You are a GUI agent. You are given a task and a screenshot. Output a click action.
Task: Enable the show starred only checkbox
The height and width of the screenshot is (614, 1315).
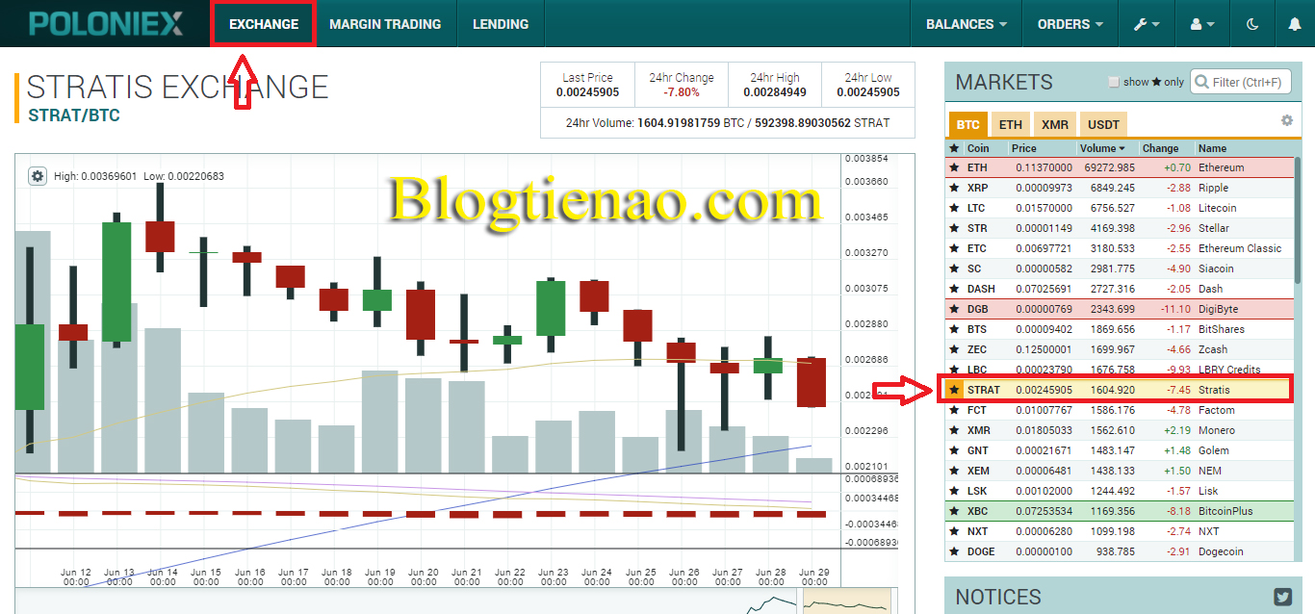click(x=1114, y=83)
